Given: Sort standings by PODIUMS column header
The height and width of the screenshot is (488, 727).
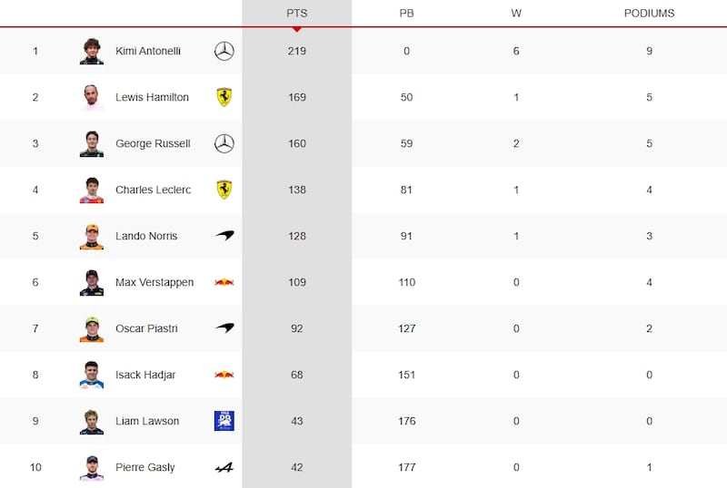Looking at the screenshot, I should 649,14.
